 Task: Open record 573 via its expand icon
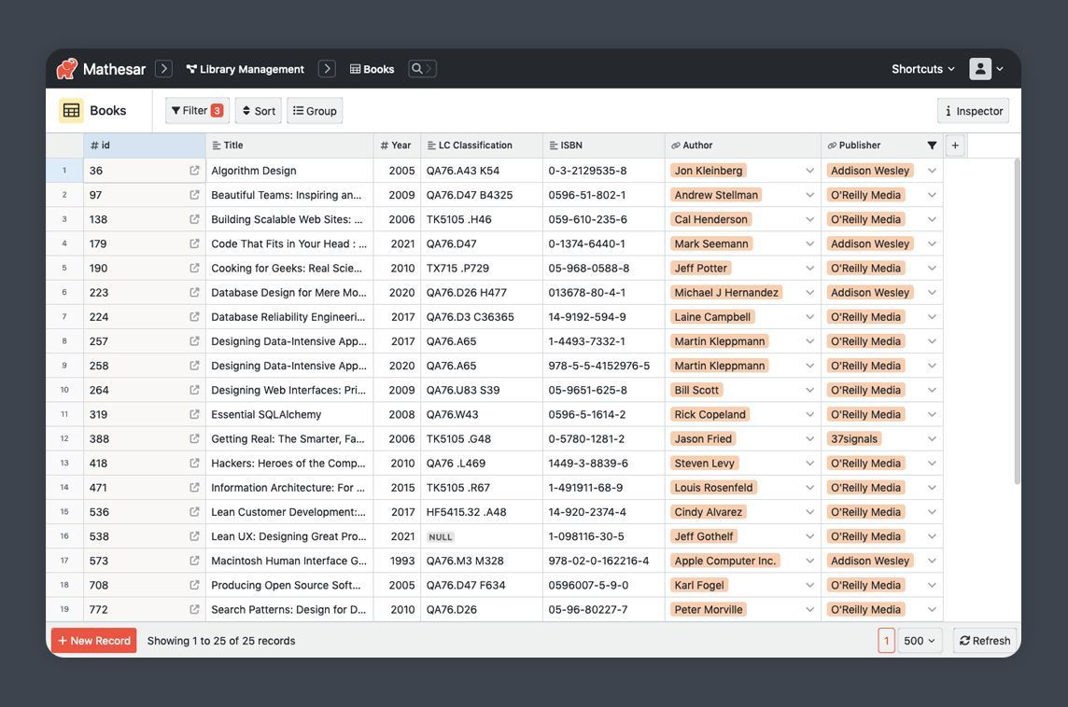[x=195, y=561]
